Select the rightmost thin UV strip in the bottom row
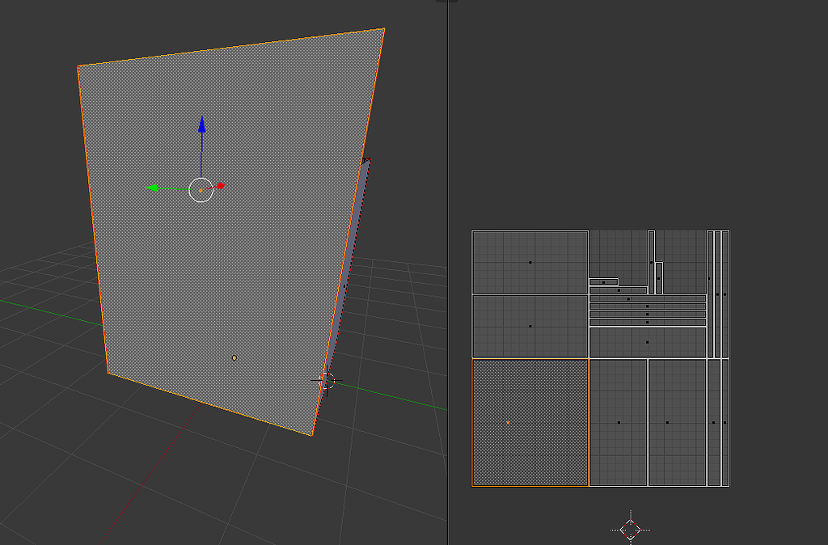Screen dimensions: 828x545 coord(725,422)
